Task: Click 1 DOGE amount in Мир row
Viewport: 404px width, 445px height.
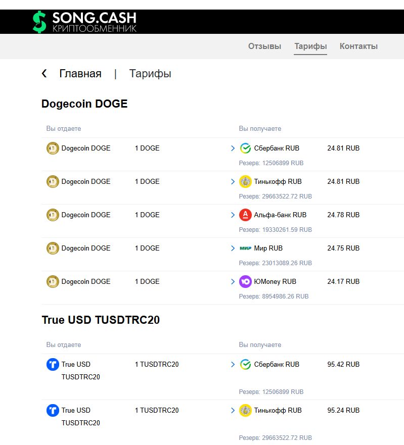Action: [x=147, y=249]
